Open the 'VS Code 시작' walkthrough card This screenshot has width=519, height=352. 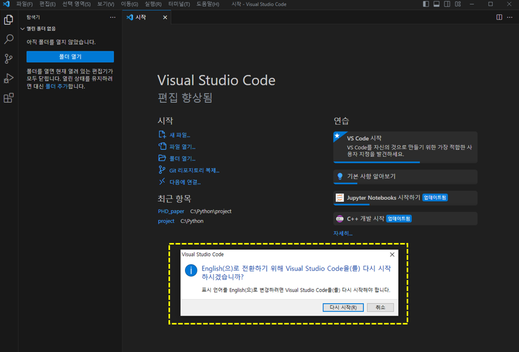point(405,147)
